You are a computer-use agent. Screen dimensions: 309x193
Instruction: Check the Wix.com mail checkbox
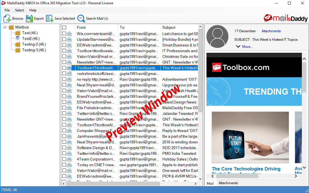64,34
